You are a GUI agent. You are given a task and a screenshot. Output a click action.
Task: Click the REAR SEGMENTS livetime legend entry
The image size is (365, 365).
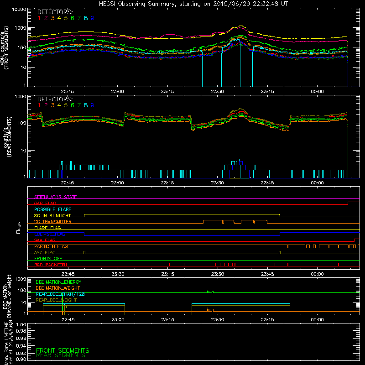pos(61,355)
